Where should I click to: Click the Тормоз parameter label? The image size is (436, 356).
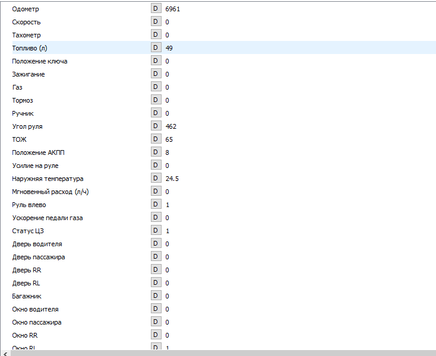(23, 100)
